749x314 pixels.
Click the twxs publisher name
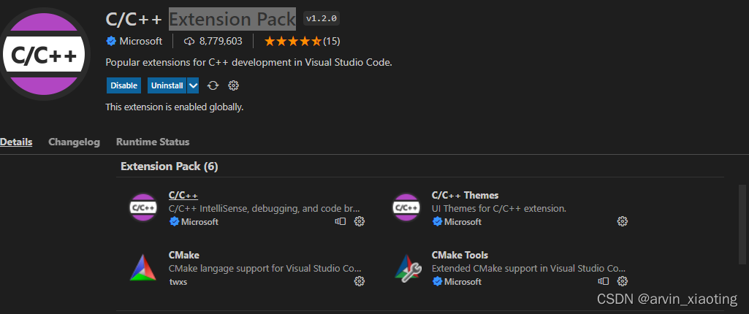(178, 282)
